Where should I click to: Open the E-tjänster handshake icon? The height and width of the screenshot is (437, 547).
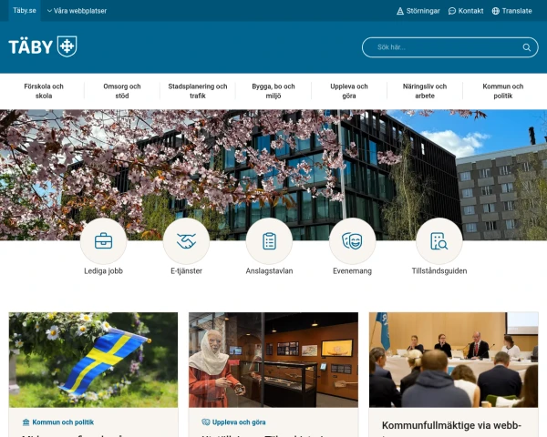tap(186, 241)
